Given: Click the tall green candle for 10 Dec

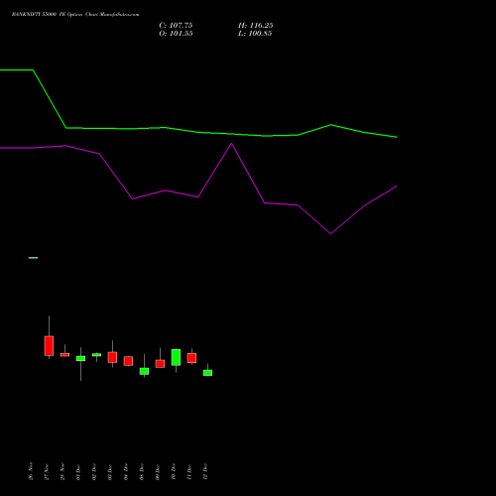Looking at the screenshot, I should [x=176, y=357].
